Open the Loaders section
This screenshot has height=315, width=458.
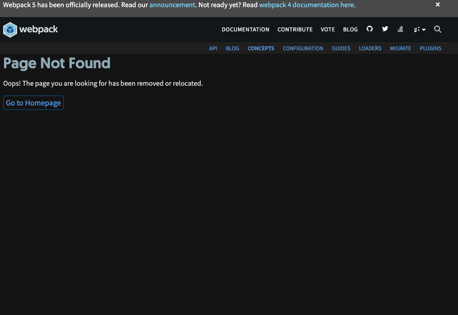[x=370, y=48]
